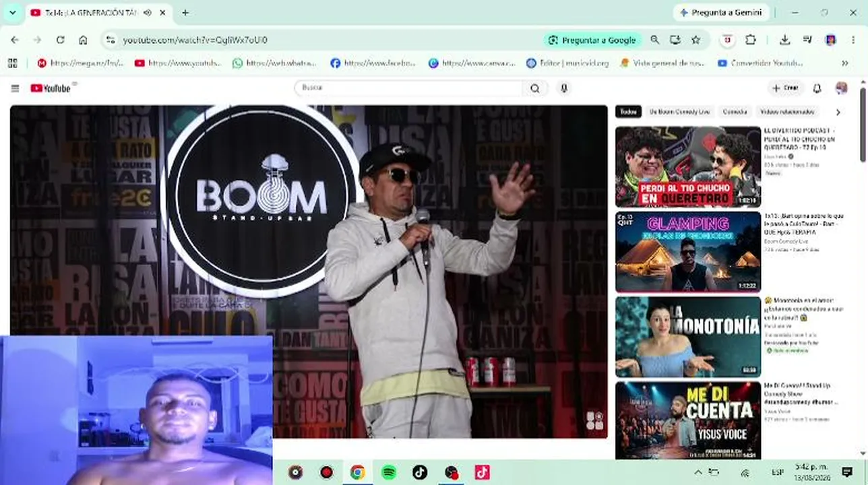Viewport: 868px width, 485px height.
Task: Open the pink TikTok taskbar app
Action: (482, 472)
